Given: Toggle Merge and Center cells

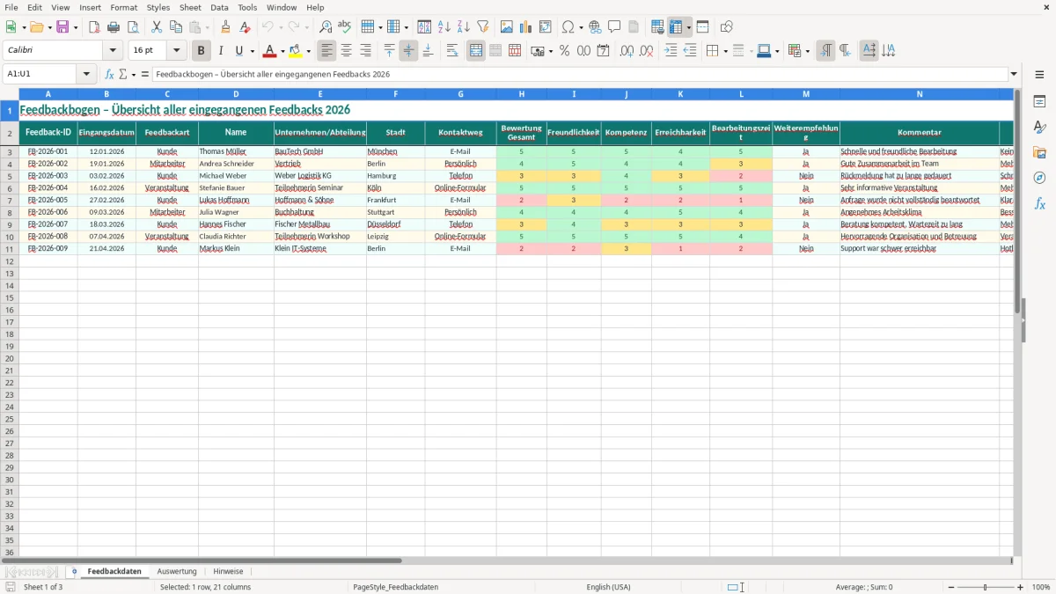Looking at the screenshot, I should (x=476, y=51).
